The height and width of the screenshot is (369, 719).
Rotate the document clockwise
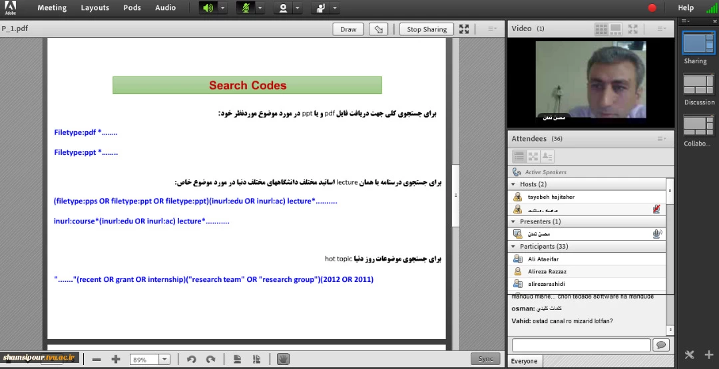pos(210,360)
